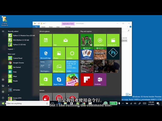Open the Twitter tile
This screenshot has width=162, height=121.
tap(72, 67)
